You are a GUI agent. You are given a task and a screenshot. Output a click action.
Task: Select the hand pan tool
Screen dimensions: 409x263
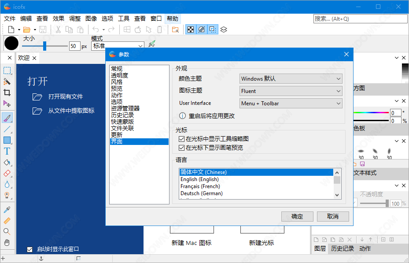tap(7, 242)
